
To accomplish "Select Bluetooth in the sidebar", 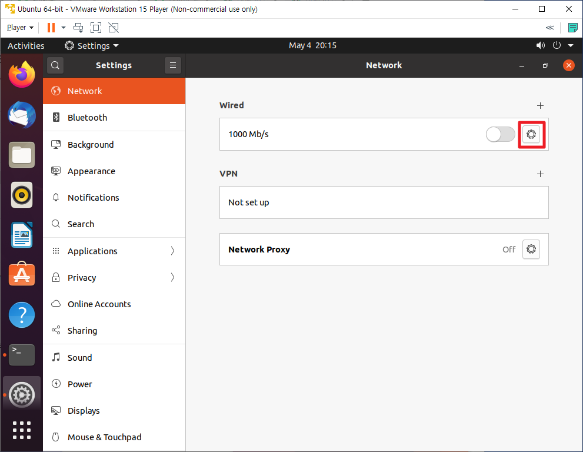I will (x=114, y=118).
